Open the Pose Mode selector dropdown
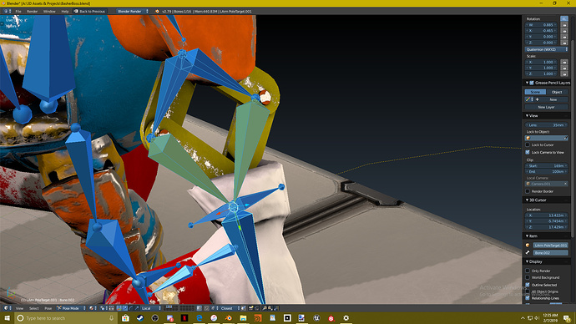 (x=71, y=308)
